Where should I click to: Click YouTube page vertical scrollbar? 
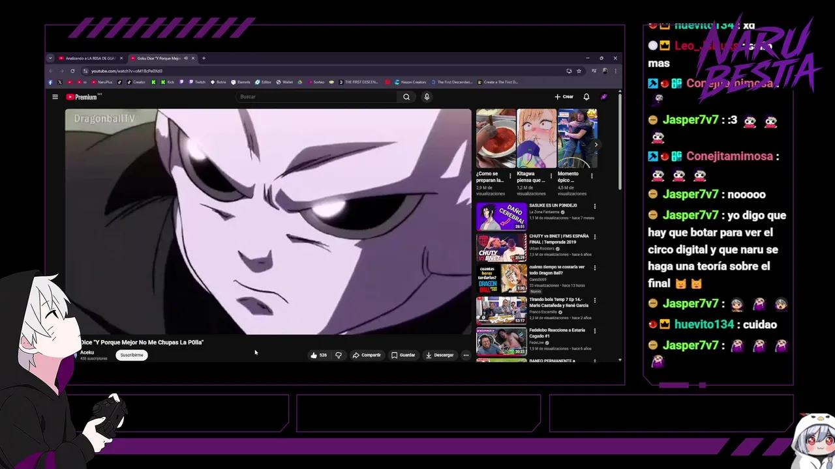click(x=620, y=143)
